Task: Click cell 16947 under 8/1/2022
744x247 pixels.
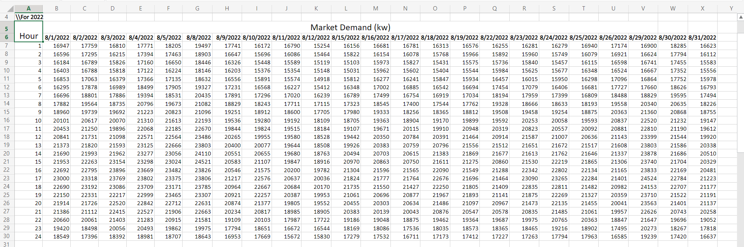Action: point(57,46)
